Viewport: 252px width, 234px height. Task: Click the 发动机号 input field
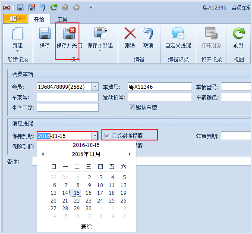[160, 97]
